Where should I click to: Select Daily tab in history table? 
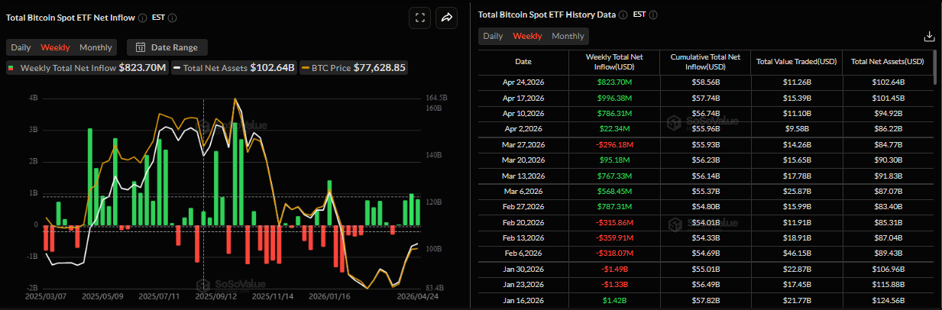493,36
